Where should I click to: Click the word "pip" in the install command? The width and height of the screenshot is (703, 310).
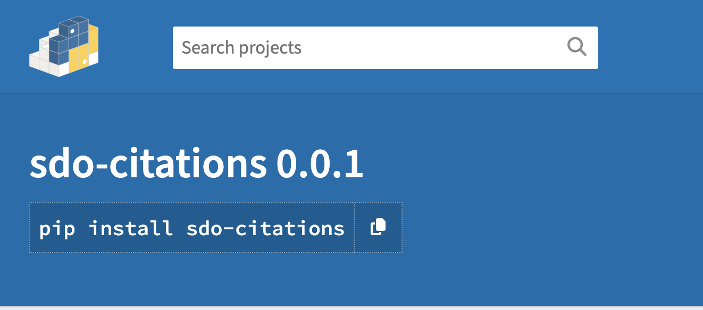point(57,229)
